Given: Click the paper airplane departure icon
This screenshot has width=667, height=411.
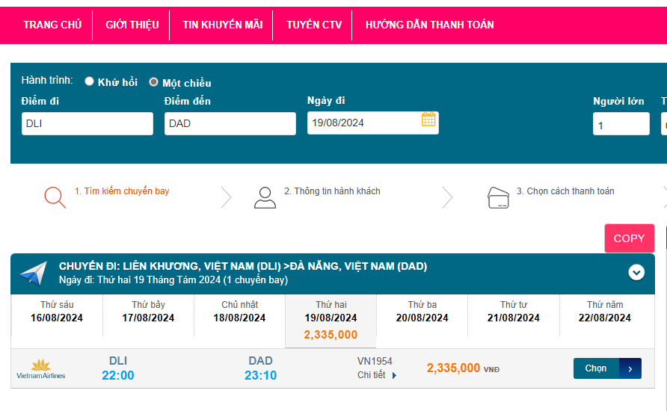Looking at the screenshot, I should click(34, 274).
